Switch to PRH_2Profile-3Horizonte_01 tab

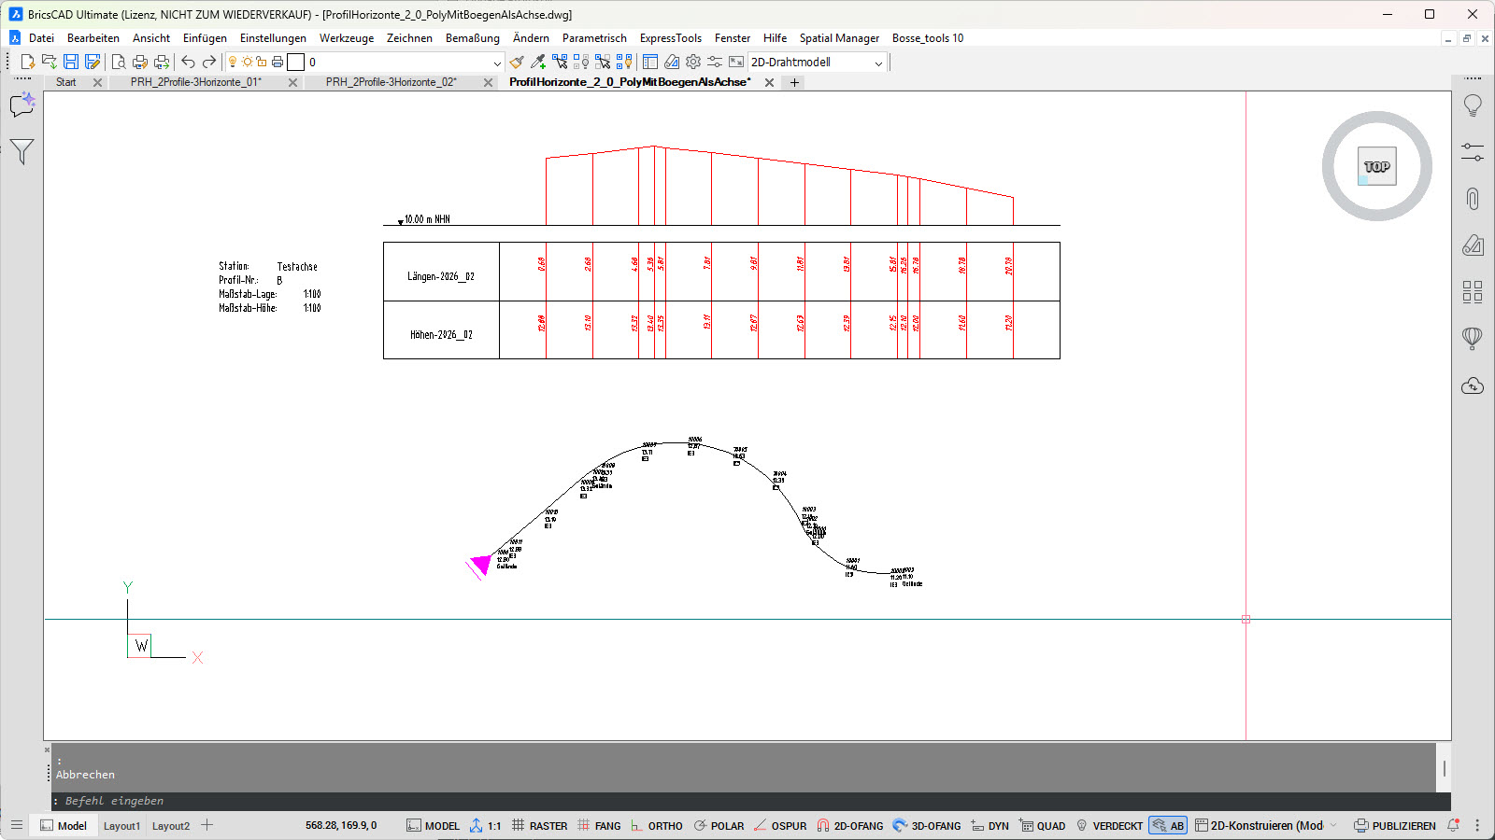[x=196, y=82]
